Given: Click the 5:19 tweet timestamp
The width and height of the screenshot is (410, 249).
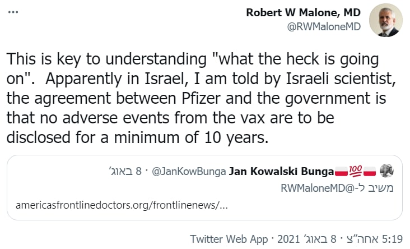Looking at the screenshot, I should pyautogui.click(x=391, y=239).
